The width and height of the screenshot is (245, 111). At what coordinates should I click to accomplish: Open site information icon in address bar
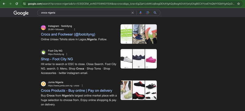(24, 4)
